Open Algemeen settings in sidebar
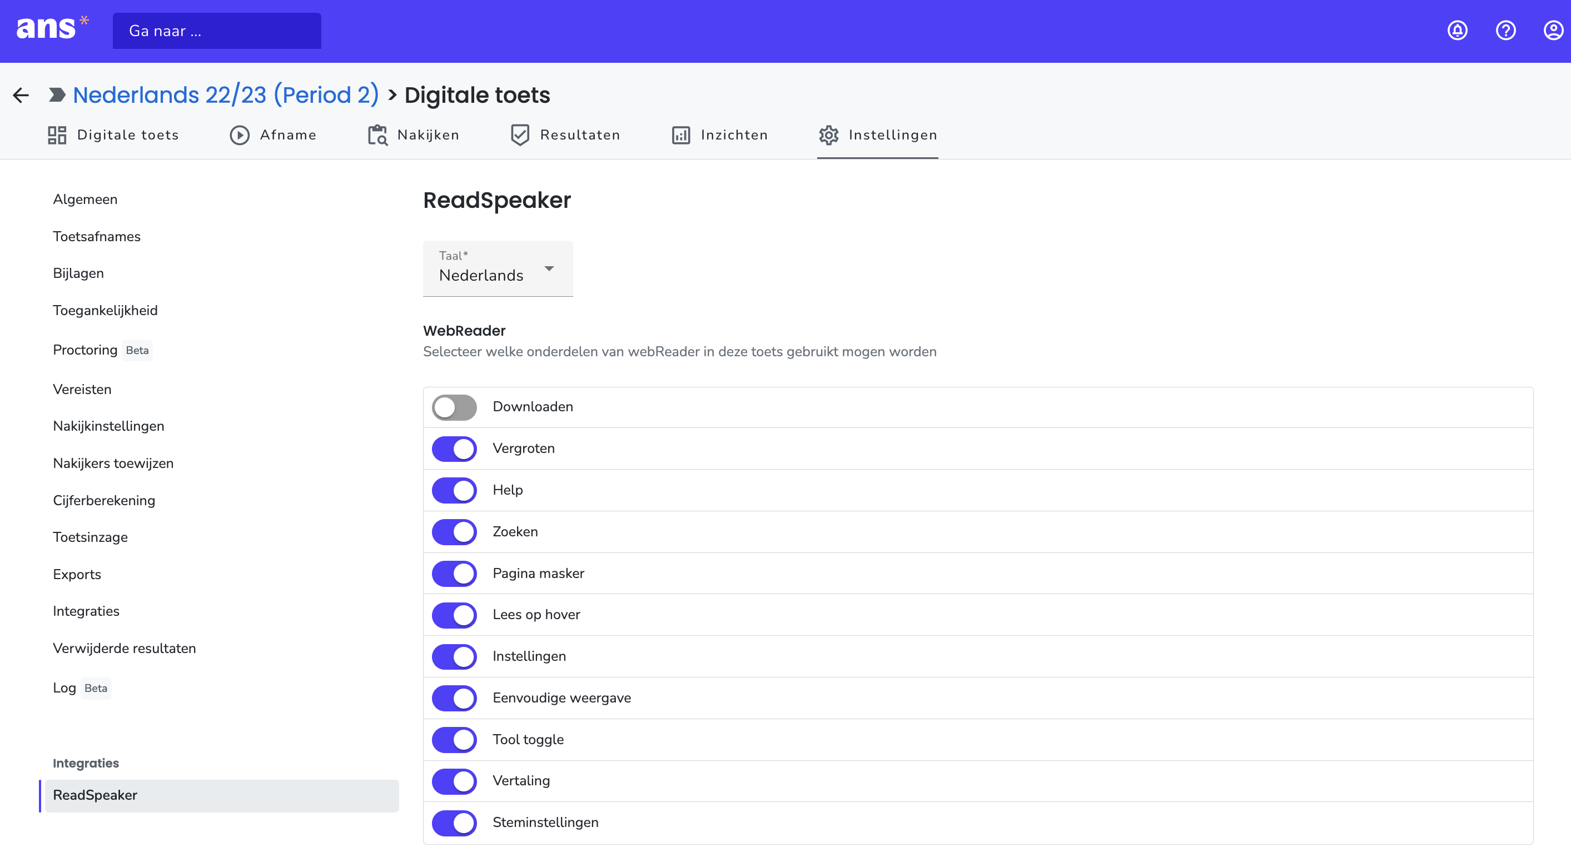This screenshot has height=857, width=1571. pyautogui.click(x=84, y=200)
